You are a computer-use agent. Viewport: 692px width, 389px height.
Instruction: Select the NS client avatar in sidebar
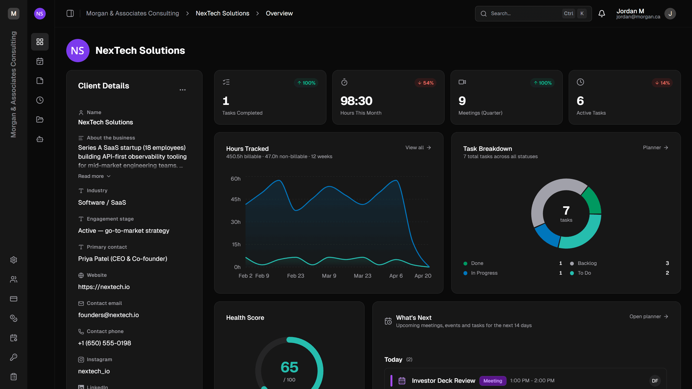(x=40, y=14)
